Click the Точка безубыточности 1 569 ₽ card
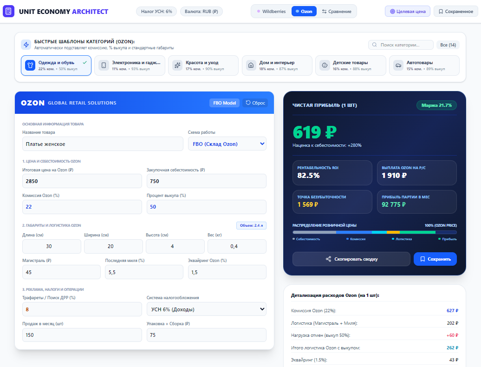This screenshot has height=367, width=481. (x=332, y=202)
